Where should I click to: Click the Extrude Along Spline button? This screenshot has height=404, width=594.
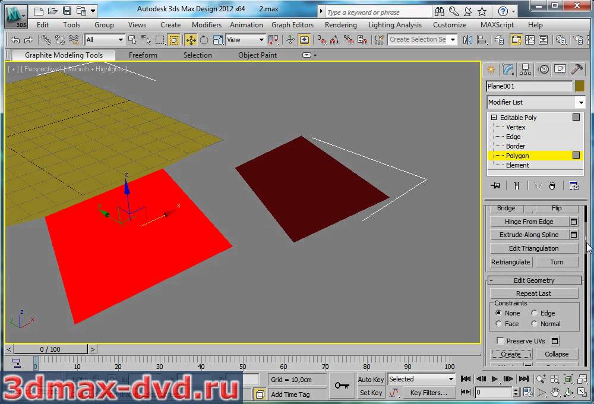coord(529,235)
